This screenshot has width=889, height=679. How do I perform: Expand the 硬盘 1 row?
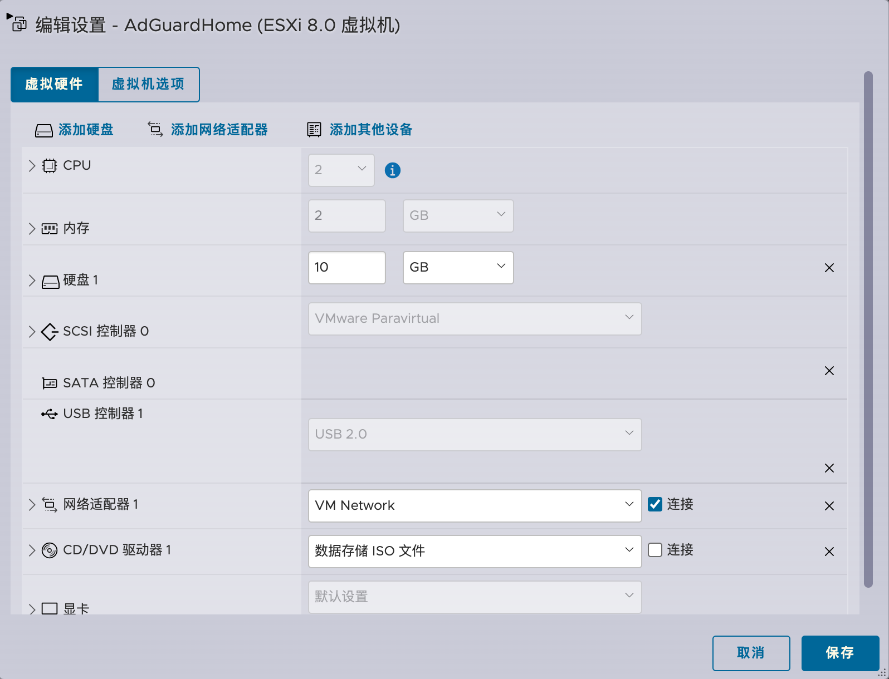point(32,281)
